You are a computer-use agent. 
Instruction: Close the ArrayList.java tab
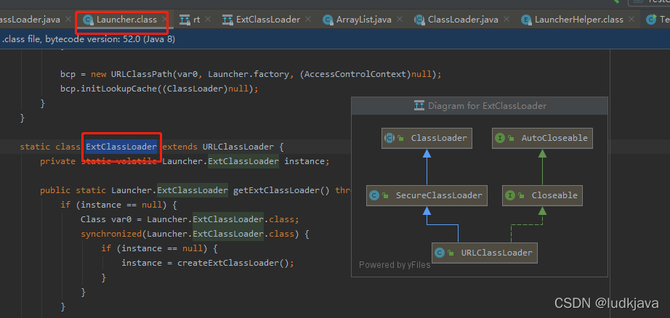[x=400, y=19]
